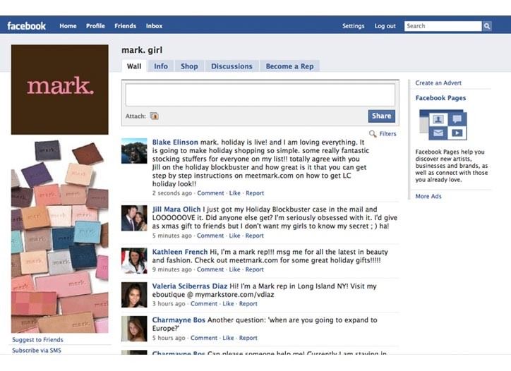Click Suggest to Friends link
Screen dimensions: 511x371
[x=37, y=340]
